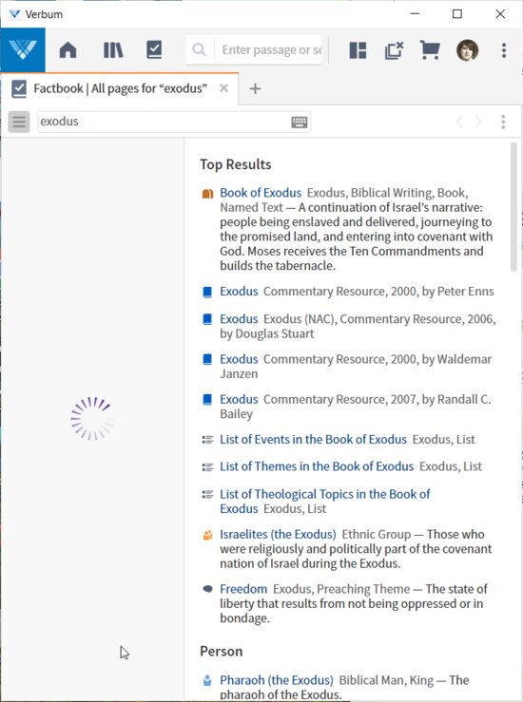523x702 pixels.
Task: Click the Verbum logo button
Action: [23, 49]
